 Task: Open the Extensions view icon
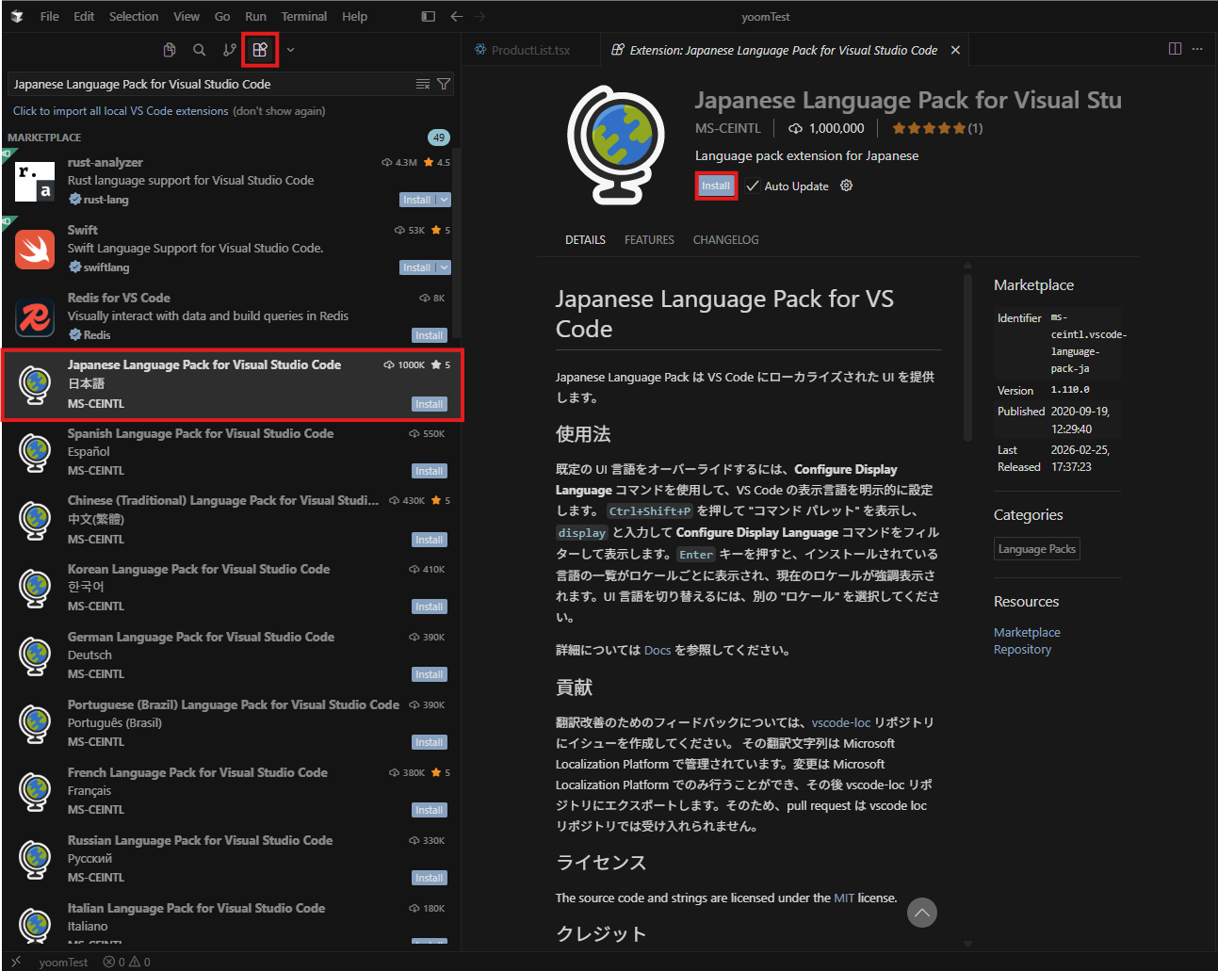(x=260, y=50)
